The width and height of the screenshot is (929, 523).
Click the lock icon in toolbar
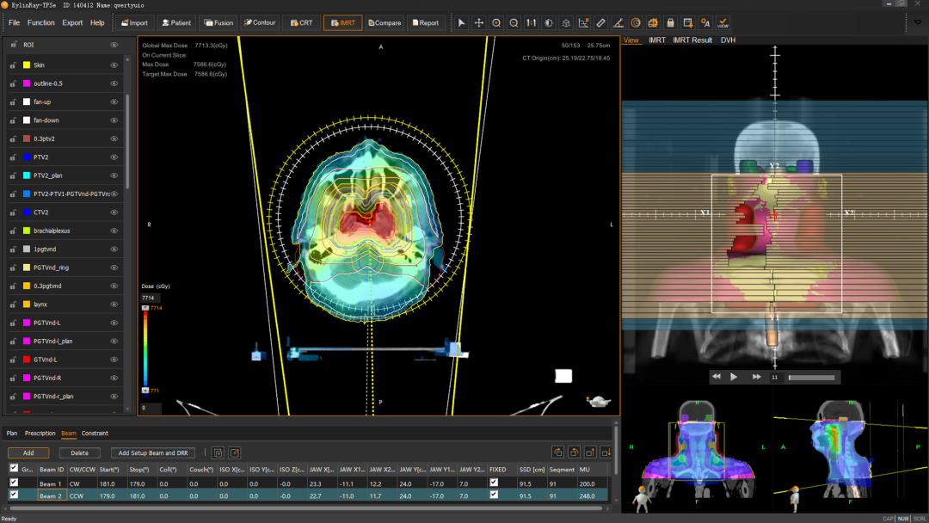[x=670, y=22]
